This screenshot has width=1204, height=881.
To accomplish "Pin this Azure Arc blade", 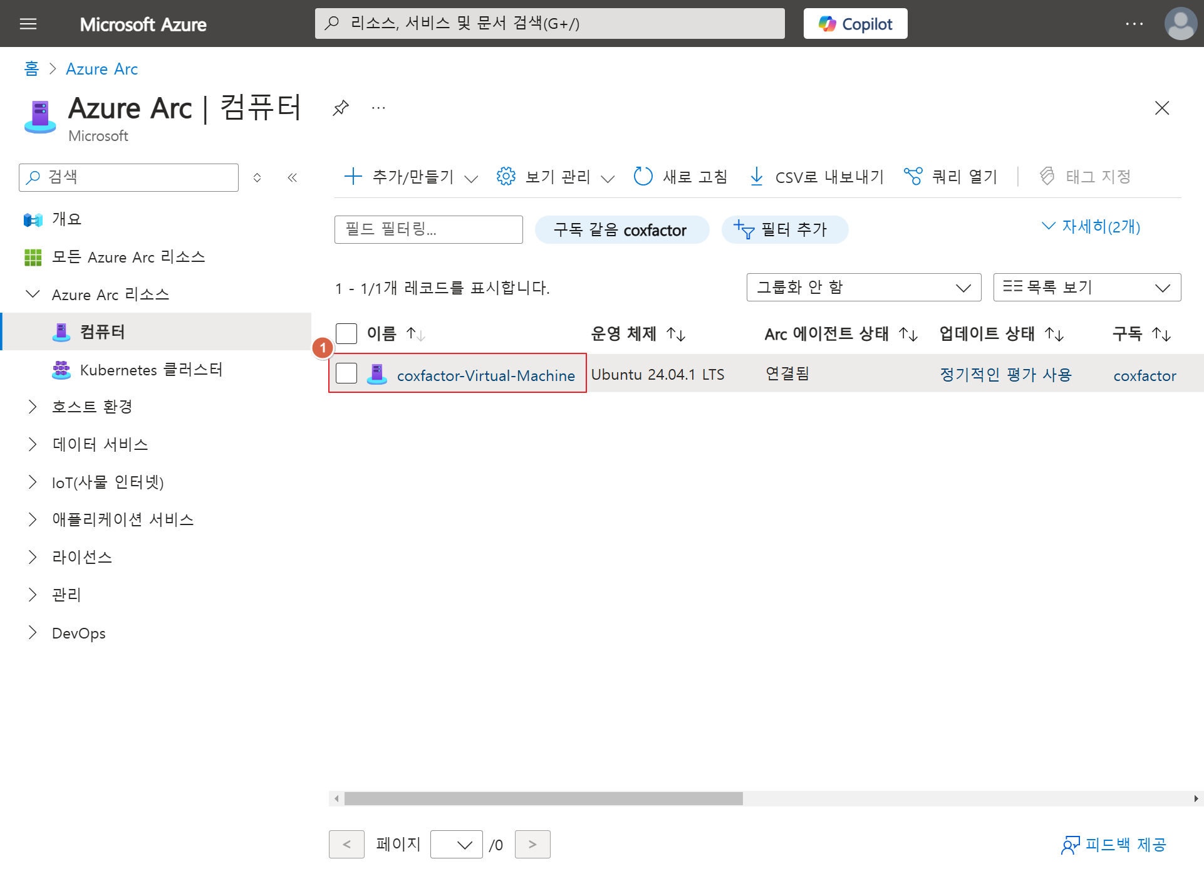I will pos(340,108).
